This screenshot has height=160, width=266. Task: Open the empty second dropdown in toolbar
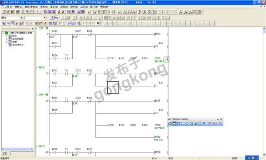pos(35,18)
